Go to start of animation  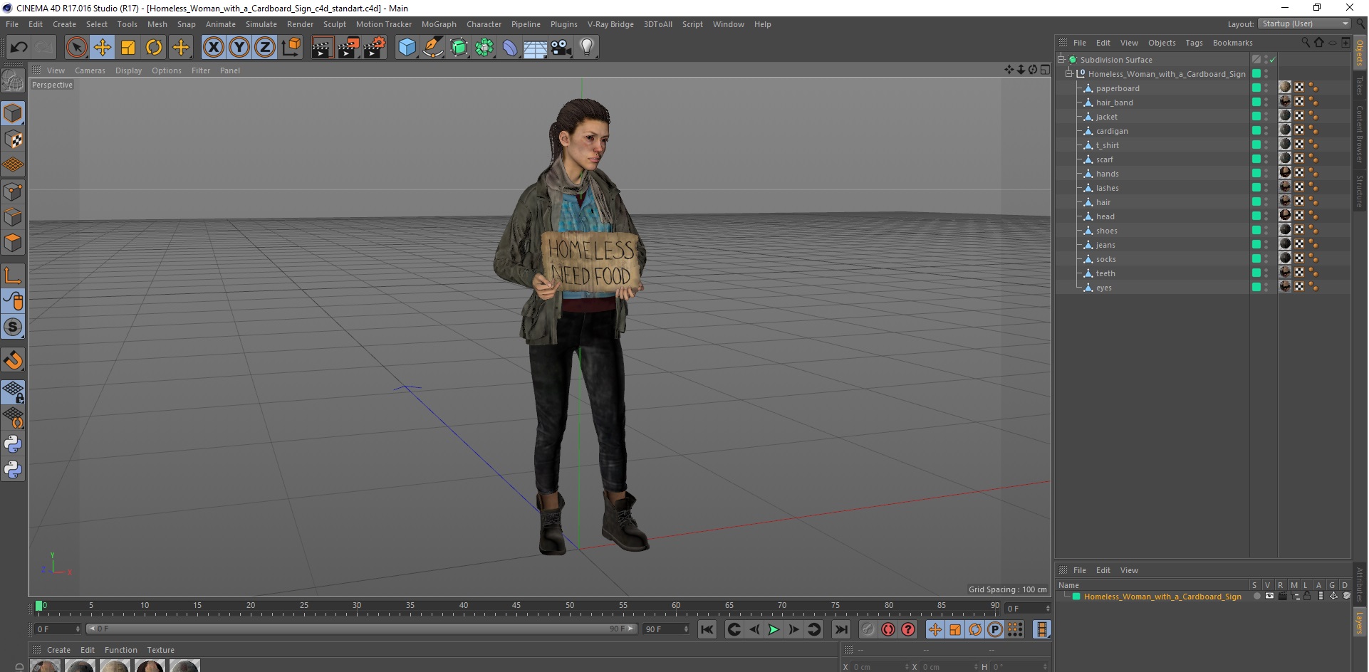(x=707, y=629)
